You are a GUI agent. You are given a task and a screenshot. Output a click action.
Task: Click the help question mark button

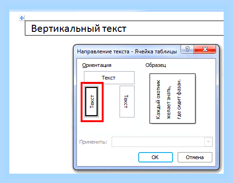click(x=188, y=49)
